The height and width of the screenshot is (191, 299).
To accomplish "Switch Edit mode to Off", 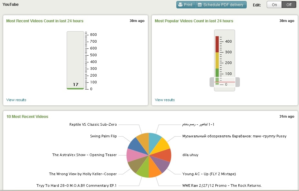I will click(289, 5).
